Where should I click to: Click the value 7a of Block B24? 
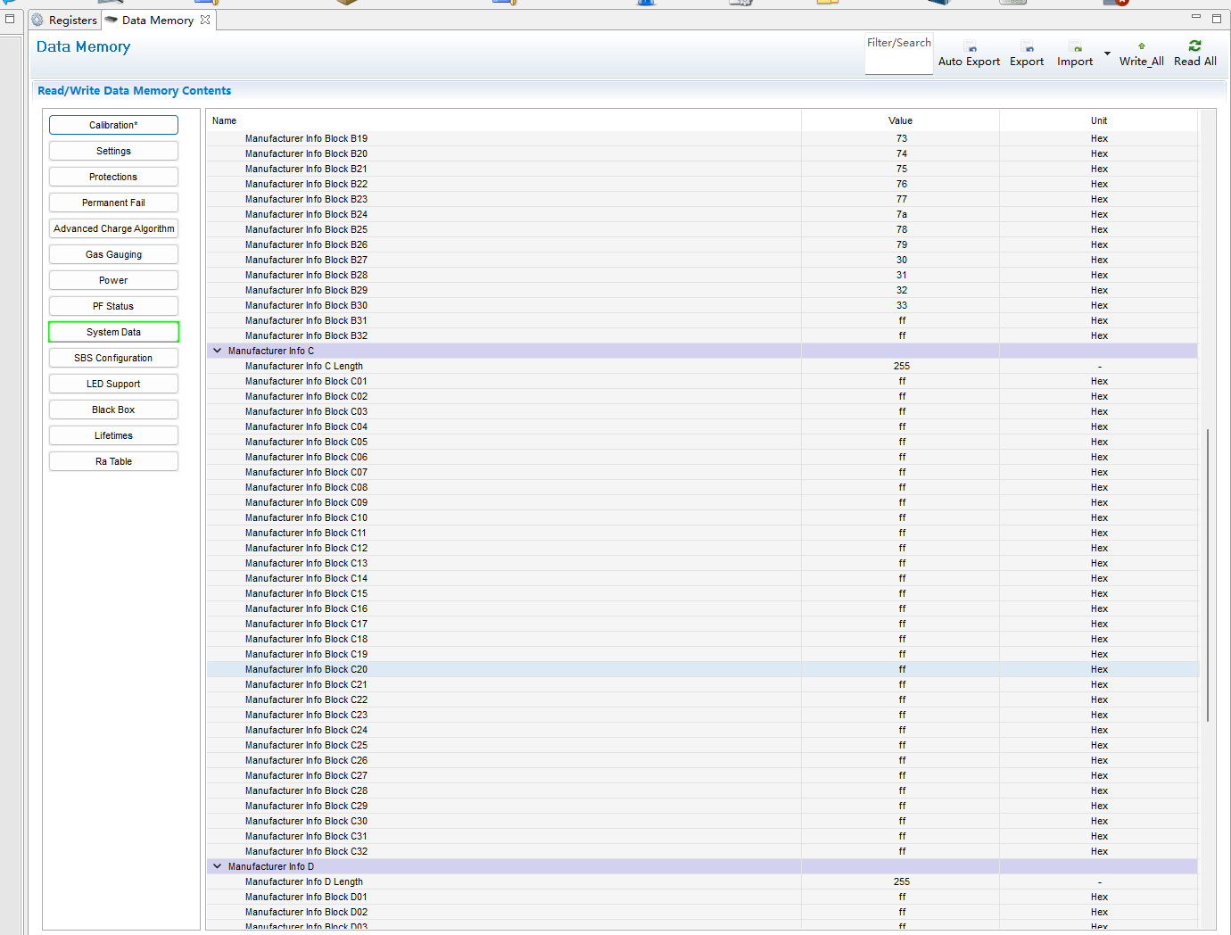[x=901, y=214]
